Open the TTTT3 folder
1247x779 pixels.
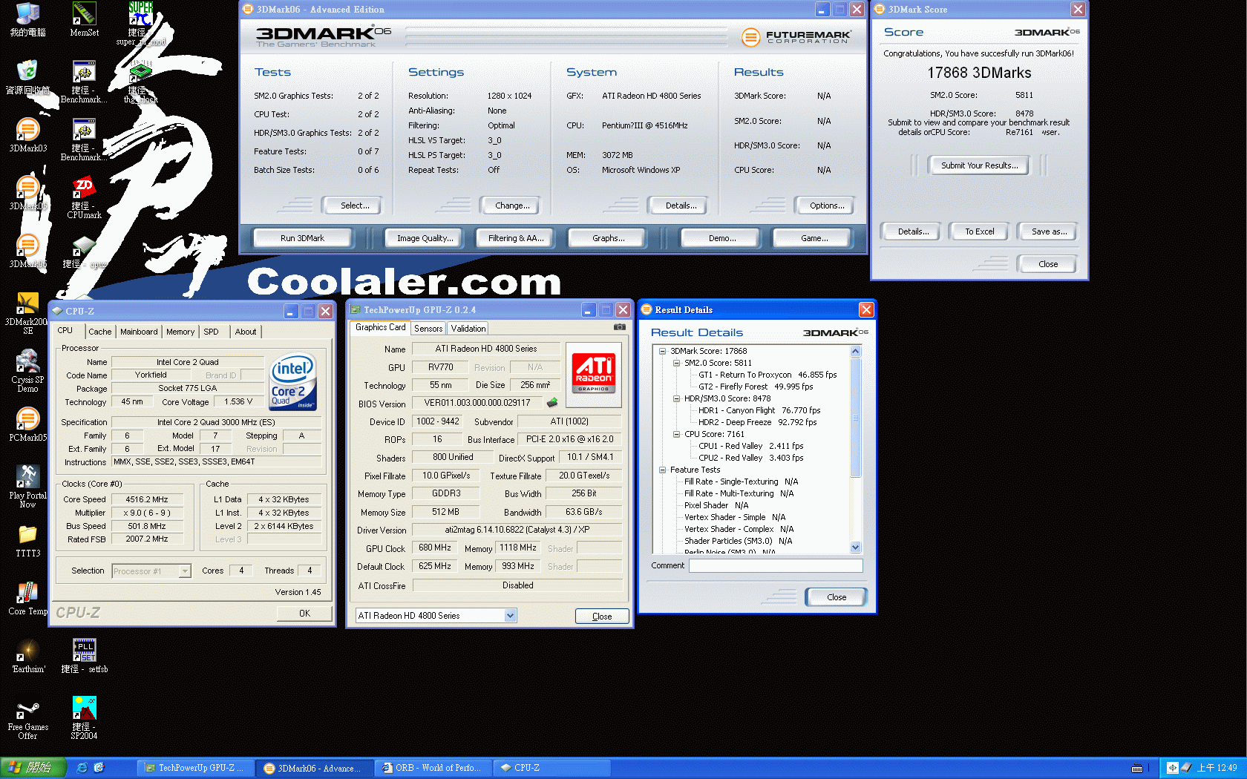[x=27, y=540]
